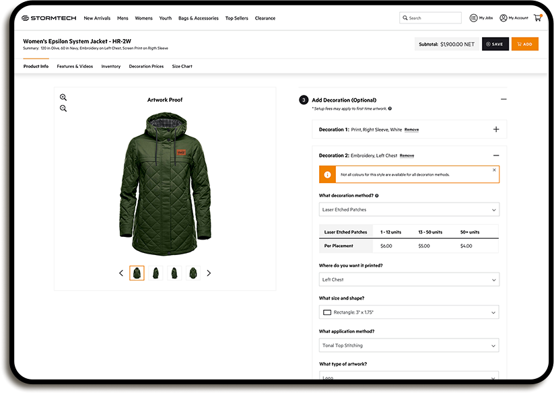Collapse Decoration 2 section
The image size is (554, 393).
pos(496,155)
